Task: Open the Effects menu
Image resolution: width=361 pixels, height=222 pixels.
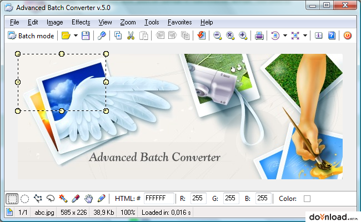Action: (81, 22)
